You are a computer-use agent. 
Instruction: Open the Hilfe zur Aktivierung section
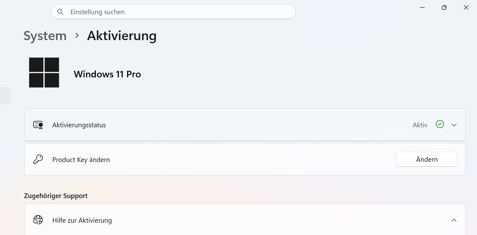coord(245,220)
